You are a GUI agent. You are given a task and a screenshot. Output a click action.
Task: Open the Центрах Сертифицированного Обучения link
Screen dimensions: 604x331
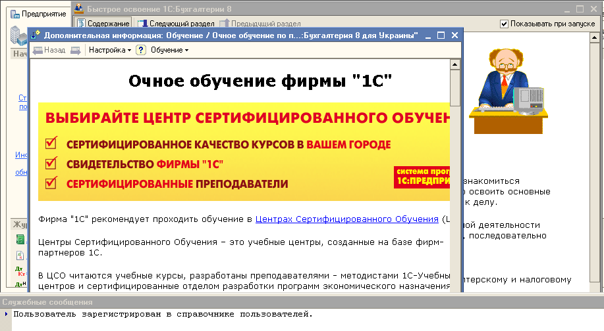(346, 219)
